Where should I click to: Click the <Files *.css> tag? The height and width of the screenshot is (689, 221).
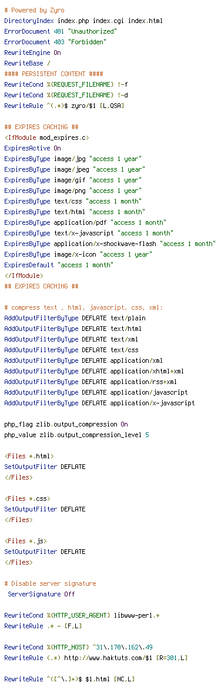click(x=27, y=498)
